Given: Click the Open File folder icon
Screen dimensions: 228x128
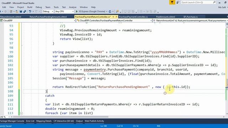Looking at the screenshot, I should 17,11.
